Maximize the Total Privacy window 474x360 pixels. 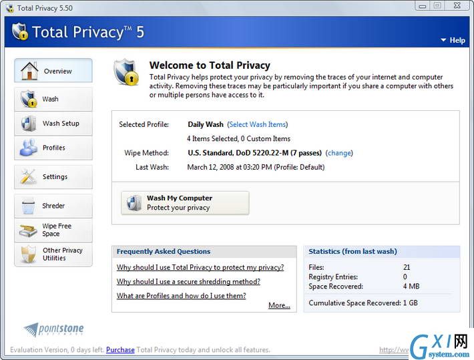437,6
